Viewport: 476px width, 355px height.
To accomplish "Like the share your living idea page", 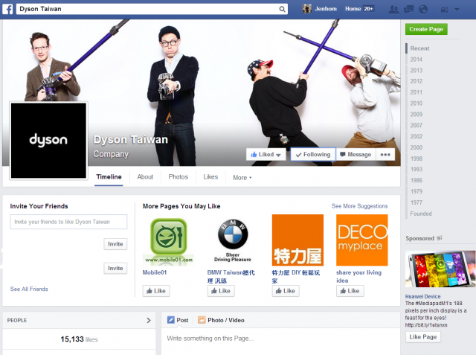I will [350, 291].
